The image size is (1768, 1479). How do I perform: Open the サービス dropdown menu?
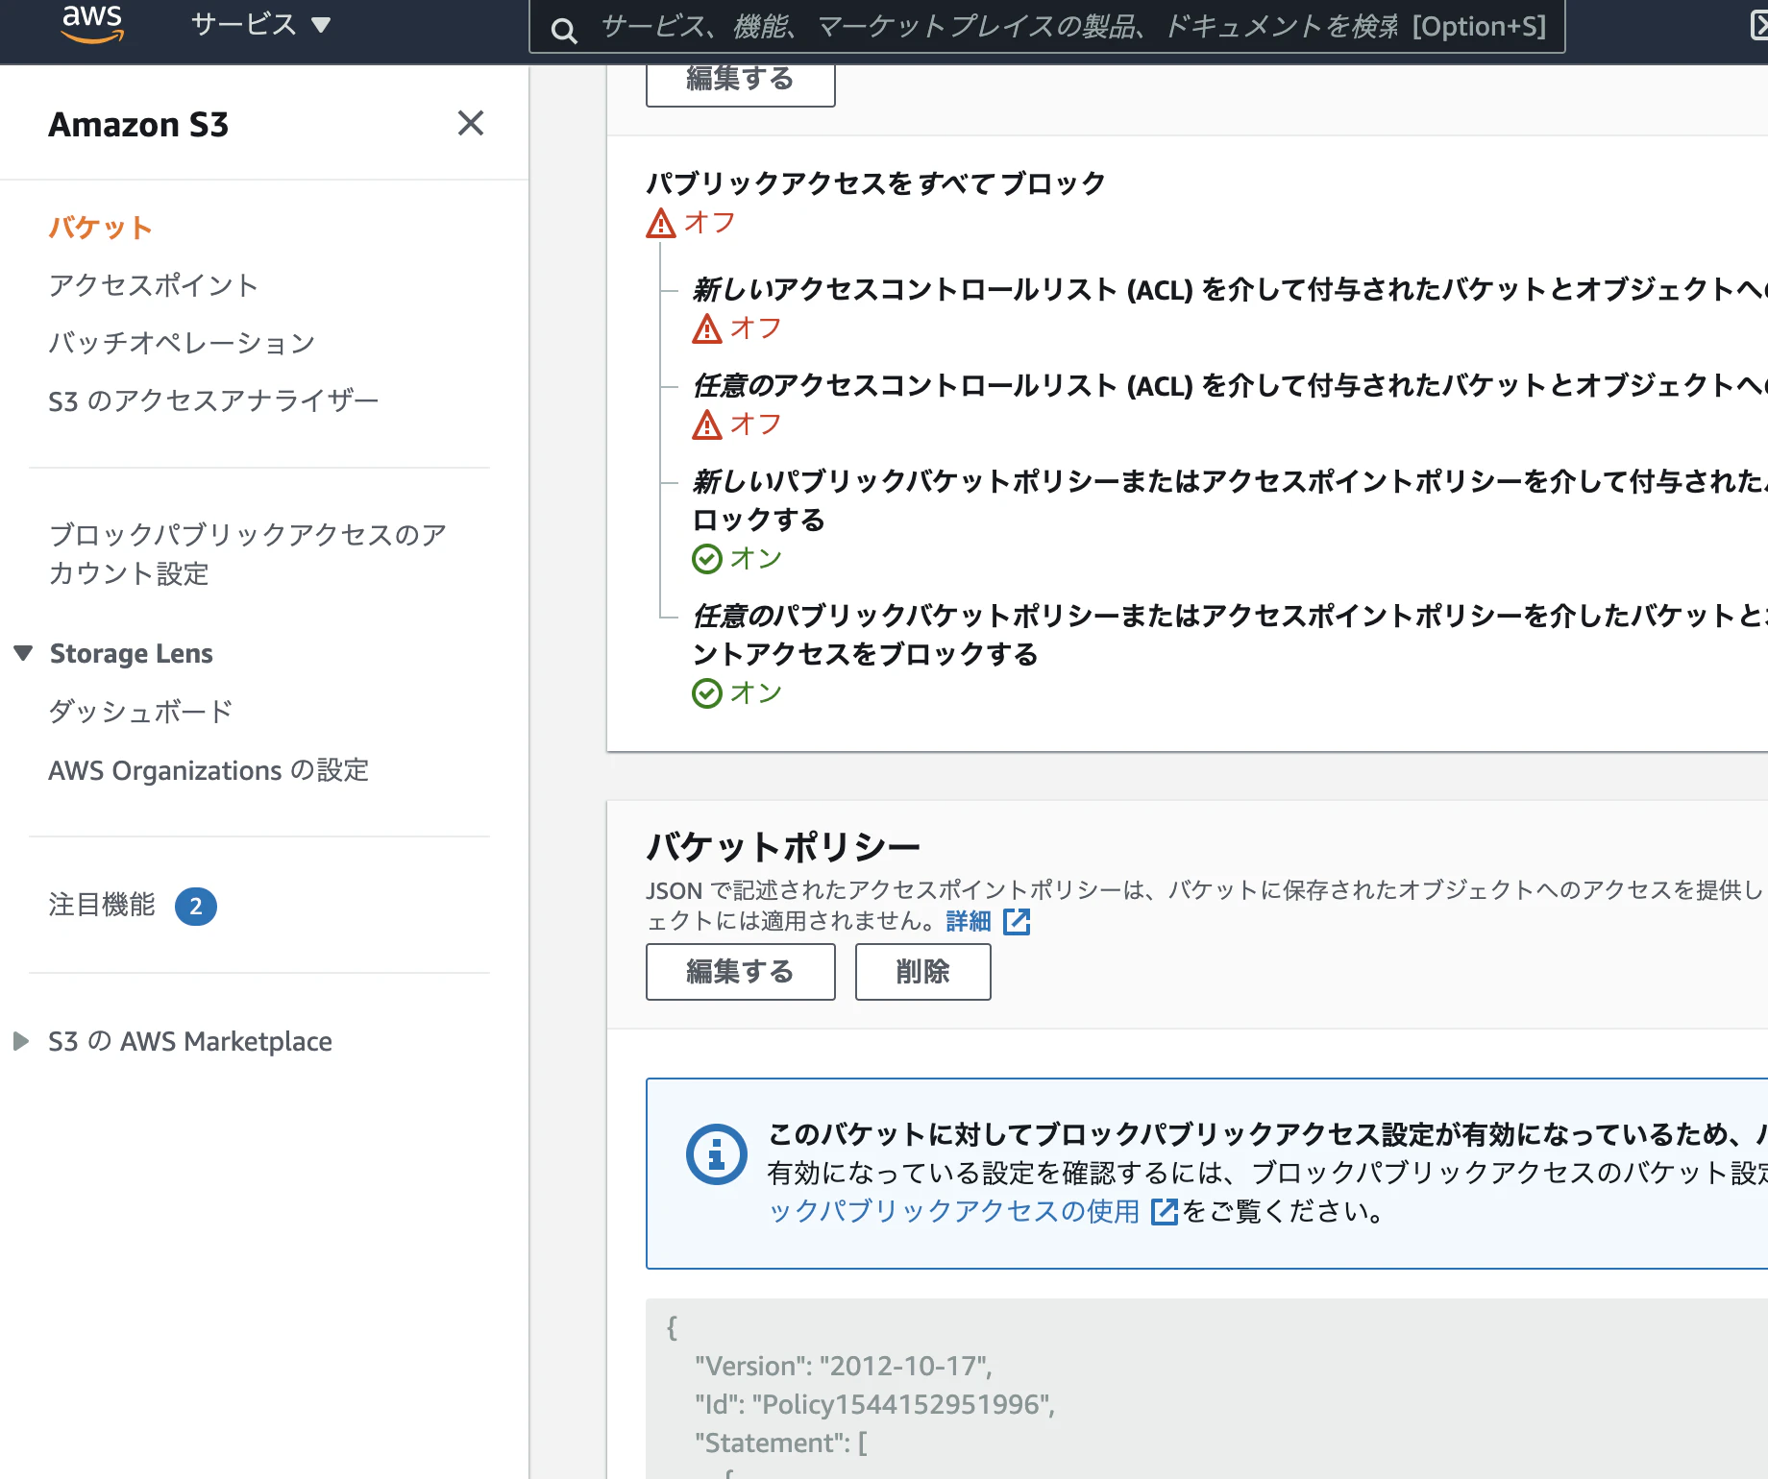pyautogui.click(x=260, y=24)
